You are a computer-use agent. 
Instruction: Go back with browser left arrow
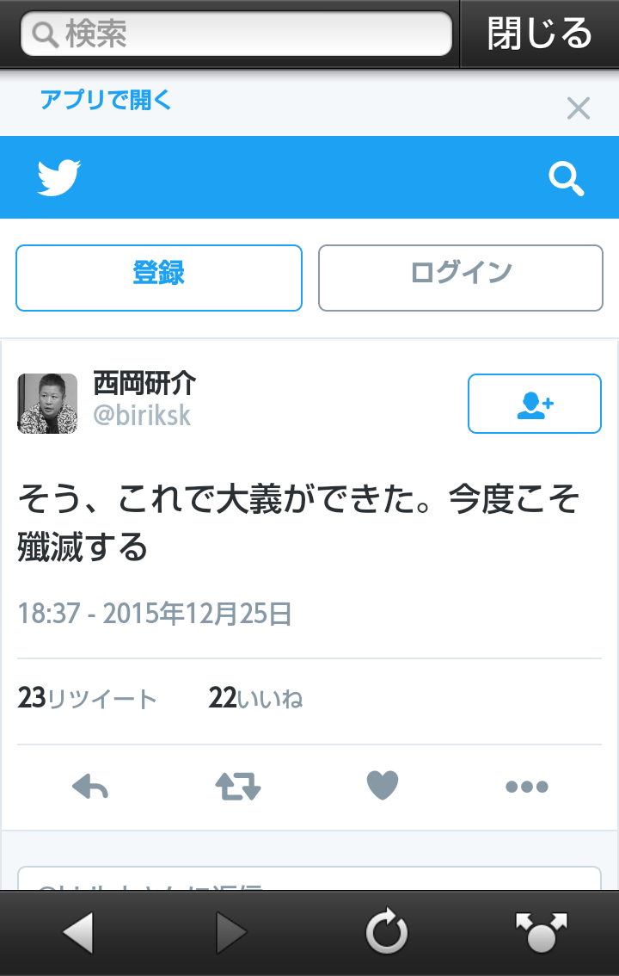point(78,932)
